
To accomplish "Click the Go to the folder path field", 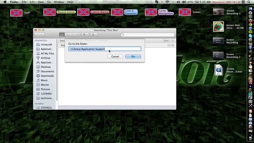I will tap(105, 49).
